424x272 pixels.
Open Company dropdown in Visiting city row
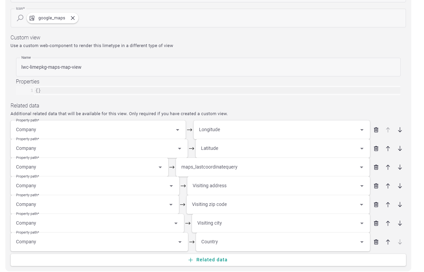pyautogui.click(x=97, y=223)
